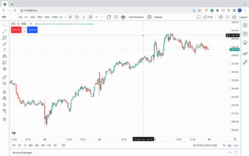
Task: Toggle log scale on price axis
Action: coord(229,145)
